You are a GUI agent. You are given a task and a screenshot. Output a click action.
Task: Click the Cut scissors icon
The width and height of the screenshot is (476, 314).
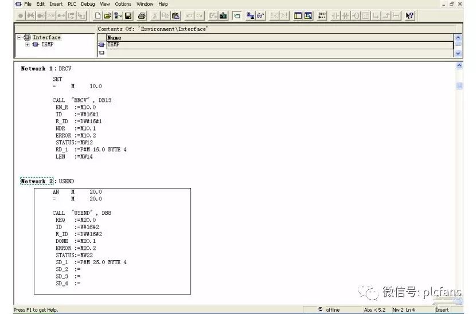155,15
